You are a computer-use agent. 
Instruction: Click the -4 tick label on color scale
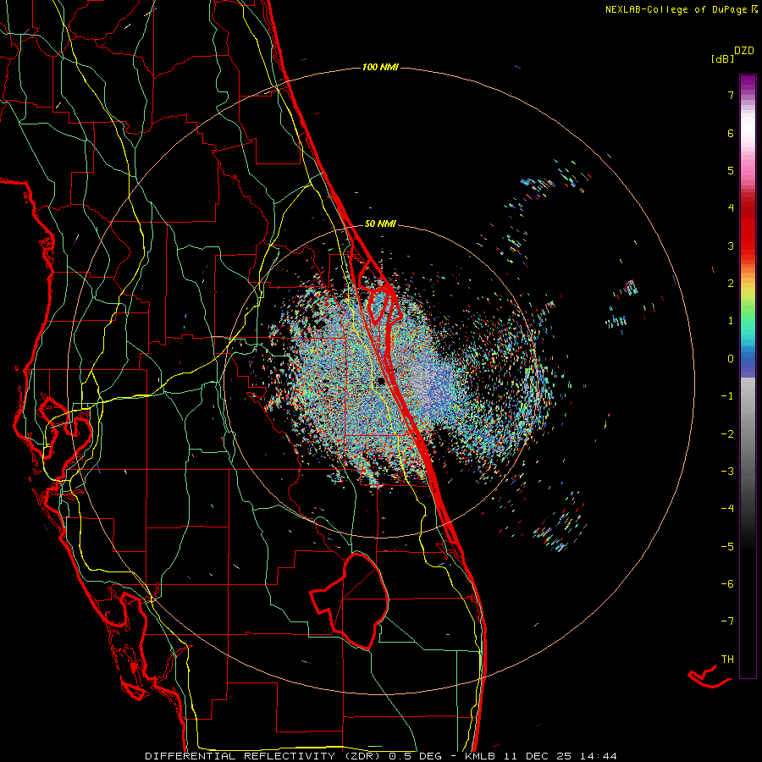pos(727,509)
